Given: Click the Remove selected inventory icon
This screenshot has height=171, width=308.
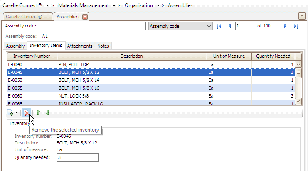Looking at the screenshot, I should point(27,113).
